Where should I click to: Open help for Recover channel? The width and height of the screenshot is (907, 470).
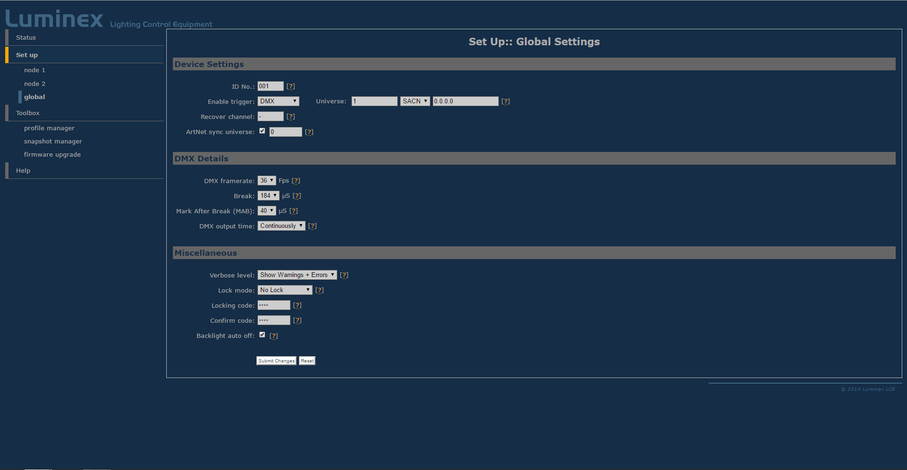click(291, 117)
